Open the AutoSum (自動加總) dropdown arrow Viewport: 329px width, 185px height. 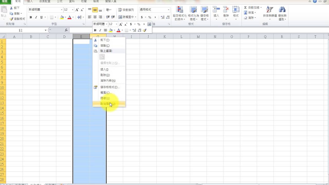[x=261, y=8]
